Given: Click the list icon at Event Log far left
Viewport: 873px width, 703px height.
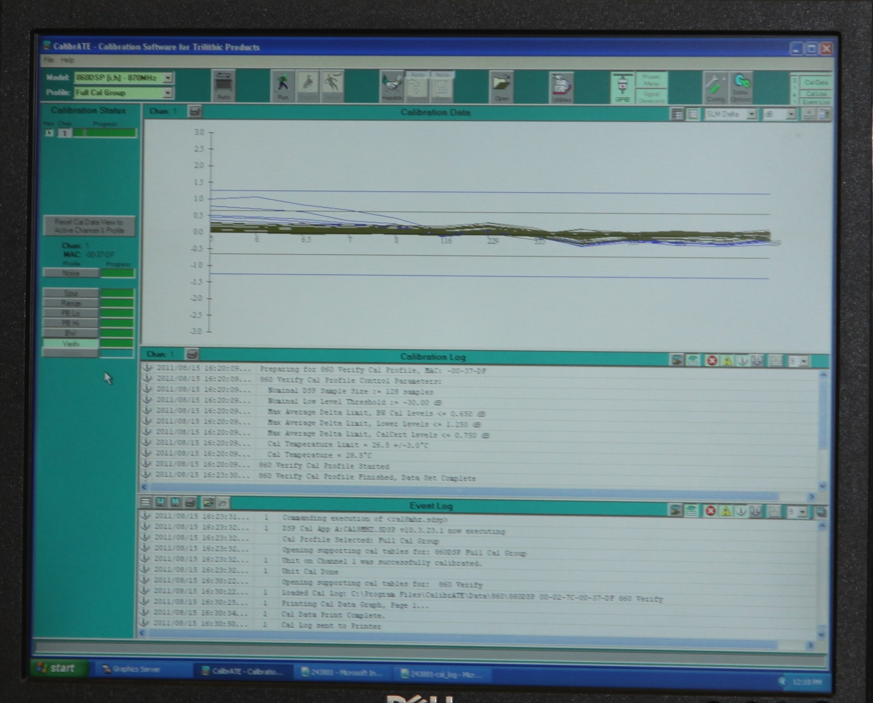Looking at the screenshot, I should [145, 502].
